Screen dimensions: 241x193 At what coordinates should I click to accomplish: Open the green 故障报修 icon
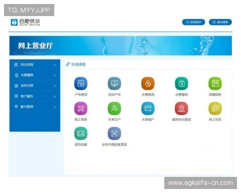(x=215, y=83)
